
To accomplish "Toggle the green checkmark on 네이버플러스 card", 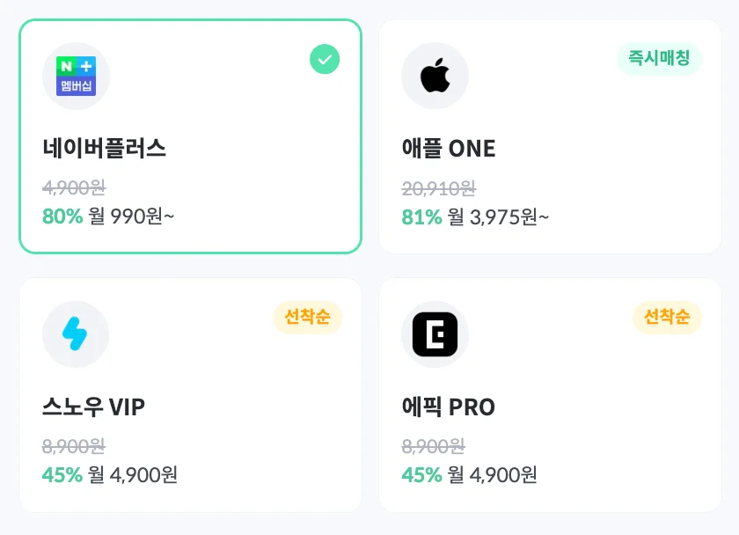I will pyautogui.click(x=324, y=59).
